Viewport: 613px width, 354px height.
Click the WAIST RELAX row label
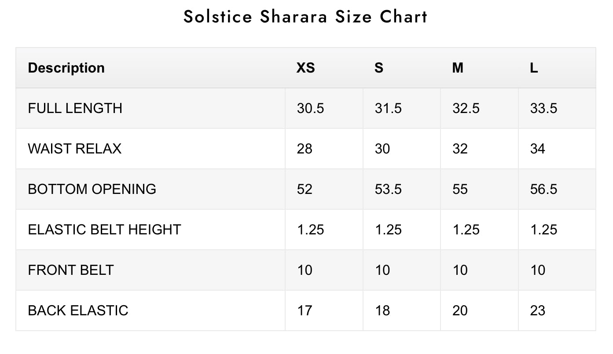(x=75, y=149)
